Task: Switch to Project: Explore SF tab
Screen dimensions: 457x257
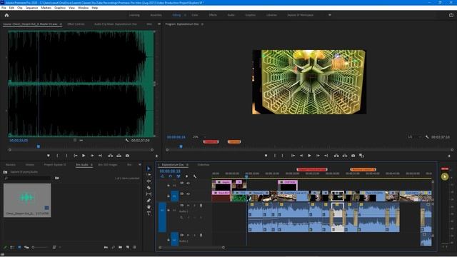Action: [x=55, y=165]
